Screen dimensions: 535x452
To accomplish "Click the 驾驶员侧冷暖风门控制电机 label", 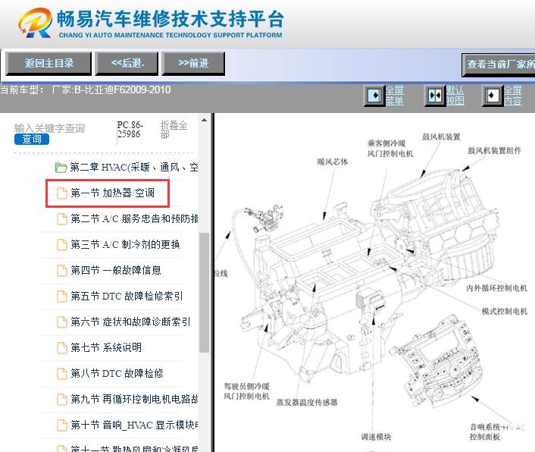I will click(247, 391).
